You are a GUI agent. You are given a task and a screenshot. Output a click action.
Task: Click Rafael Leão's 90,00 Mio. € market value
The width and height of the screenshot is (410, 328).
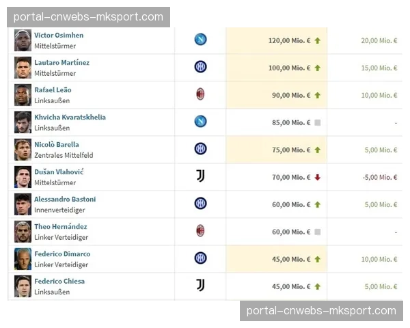click(x=290, y=96)
